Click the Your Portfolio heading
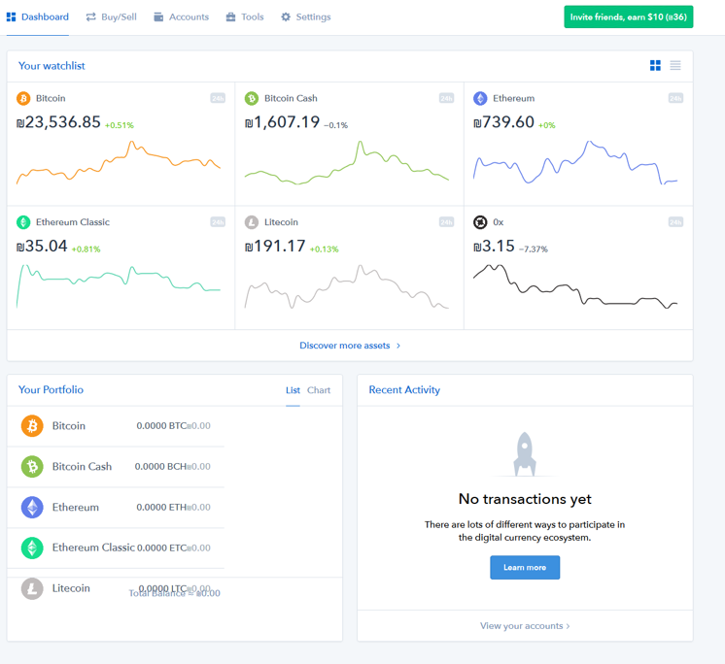This screenshot has height=664, width=725. click(x=51, y=389)
